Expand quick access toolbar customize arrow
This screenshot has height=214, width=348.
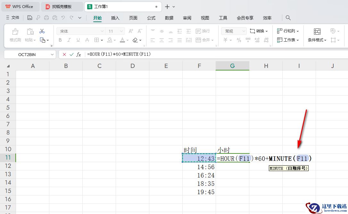click(80, 18)
